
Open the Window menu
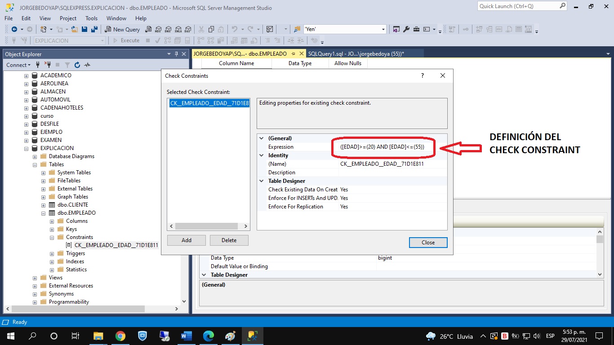click(x=116, y=18)
